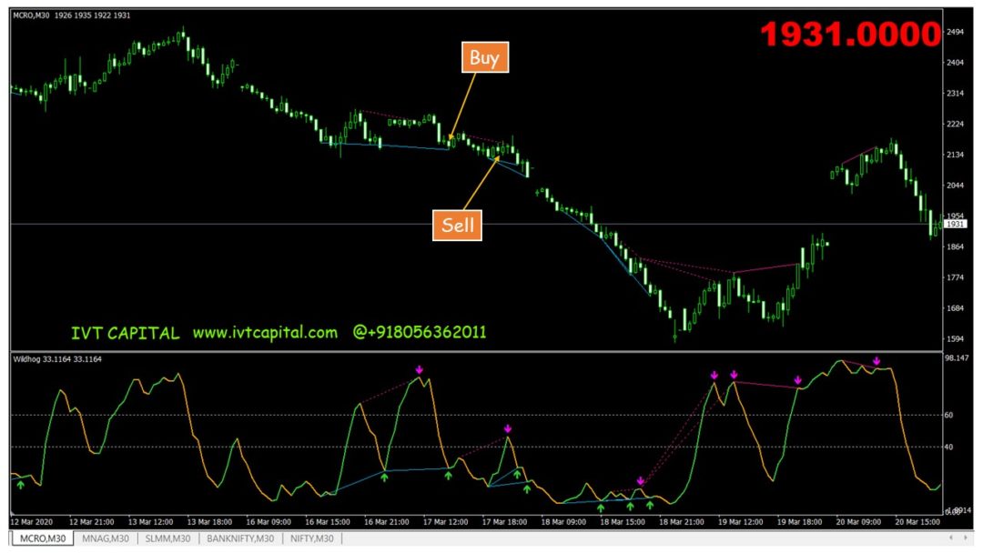This screenshot has height=553, width=983.
Task: Click the 1864 price axis label
Action: pos(956,246)
